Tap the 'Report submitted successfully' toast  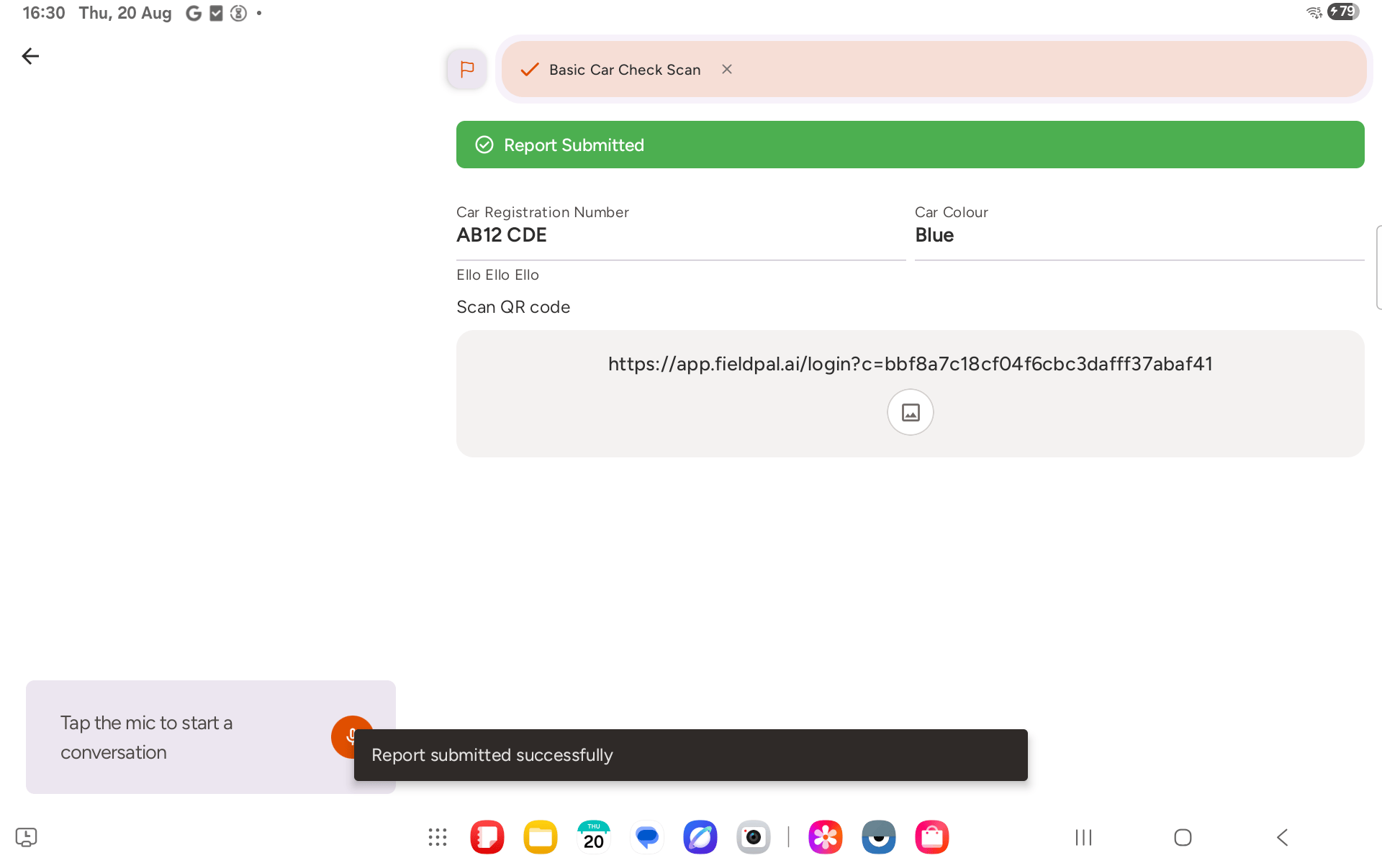(x=691, y=755)
